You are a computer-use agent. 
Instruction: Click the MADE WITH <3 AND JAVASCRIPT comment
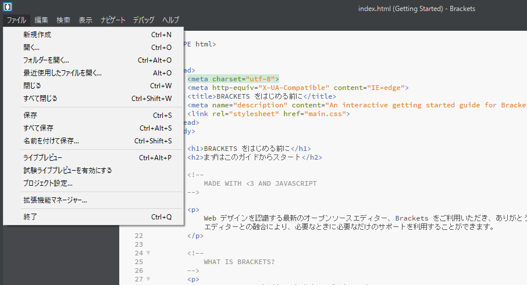(260, 183)
